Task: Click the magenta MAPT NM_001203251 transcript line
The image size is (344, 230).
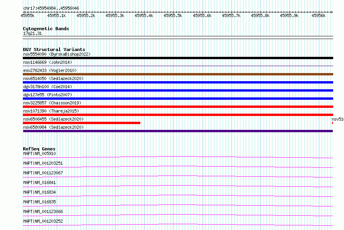Action: 178,167
